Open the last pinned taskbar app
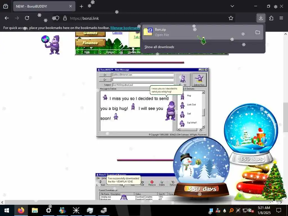 103,210
